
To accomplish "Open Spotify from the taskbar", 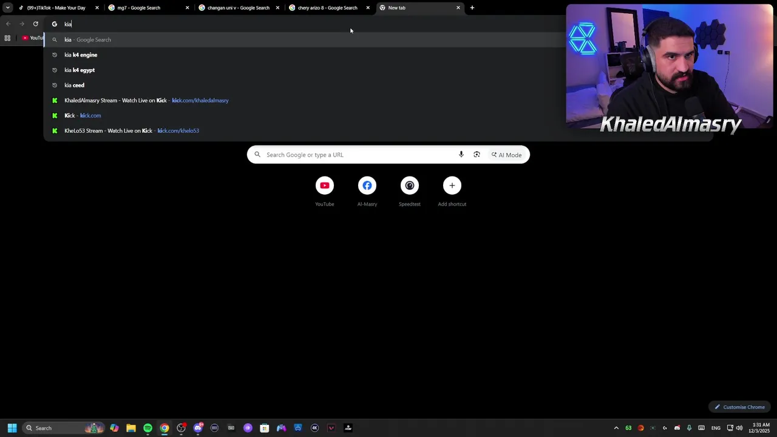I will (148, 428).
